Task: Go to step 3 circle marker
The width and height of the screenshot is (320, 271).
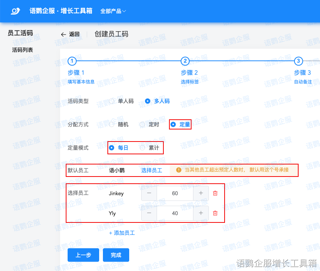Action: pyautogui.click(x=298, y=61)
